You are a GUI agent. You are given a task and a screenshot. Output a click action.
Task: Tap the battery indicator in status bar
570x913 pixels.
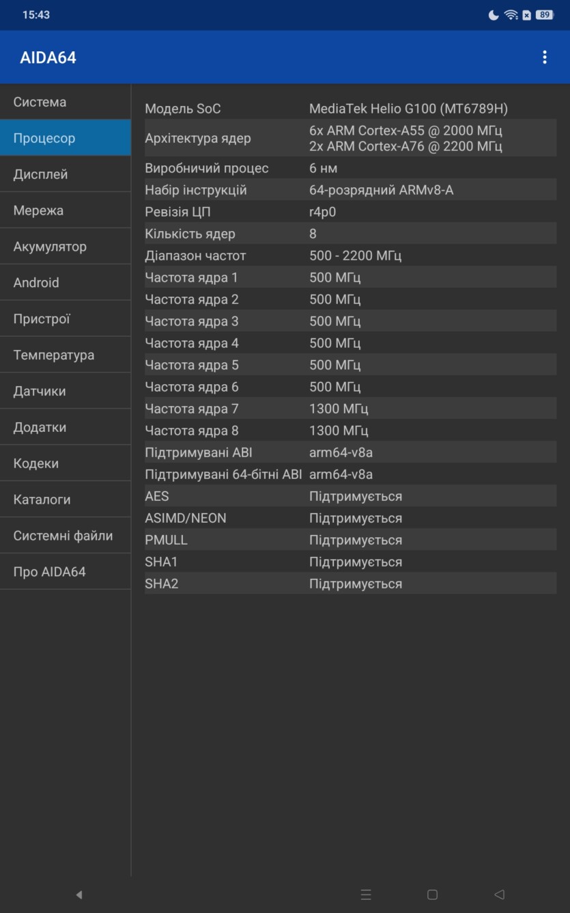544,15
